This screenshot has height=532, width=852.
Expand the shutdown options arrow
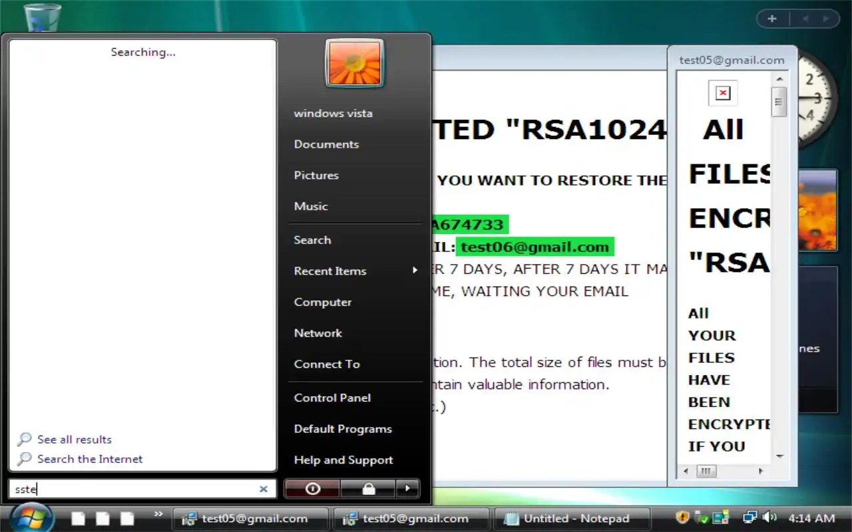(407, 489)
